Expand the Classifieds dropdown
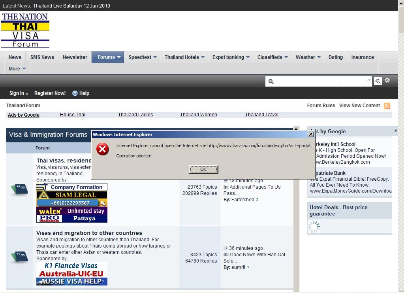This screenshot has width=404, height=293. [x=286, y=57]
